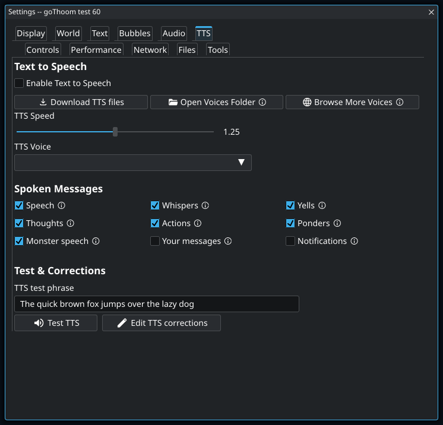Click the info icon beside Actions
The width and height of the screenshot is (443, 425).
(x=198, y=223)
